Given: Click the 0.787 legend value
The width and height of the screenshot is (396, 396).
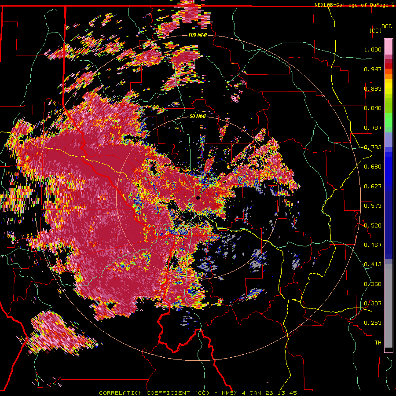Looking at the screenshot, I should tap(373, 128).
